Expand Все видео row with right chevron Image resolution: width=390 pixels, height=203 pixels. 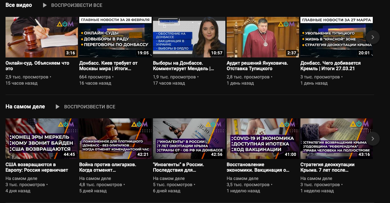(x=372, y=37)
